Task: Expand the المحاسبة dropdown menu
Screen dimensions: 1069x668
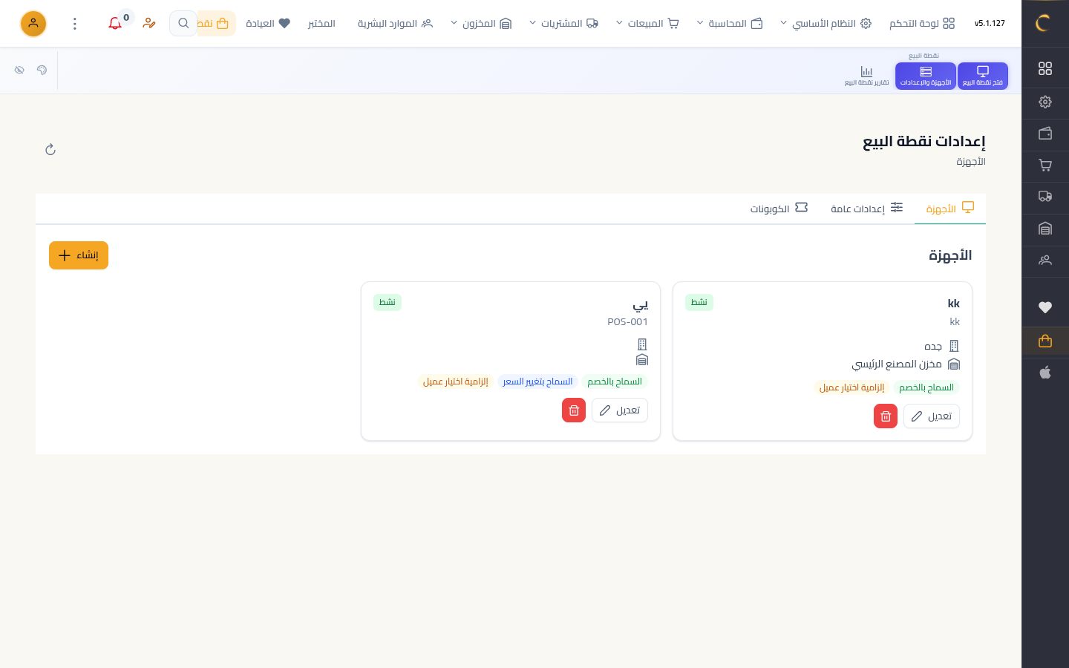Action: 730,24
